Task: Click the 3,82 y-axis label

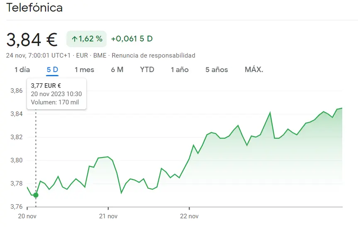Action: (17, 137)
